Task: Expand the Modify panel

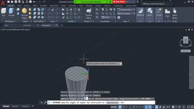Action: [72, 21]
